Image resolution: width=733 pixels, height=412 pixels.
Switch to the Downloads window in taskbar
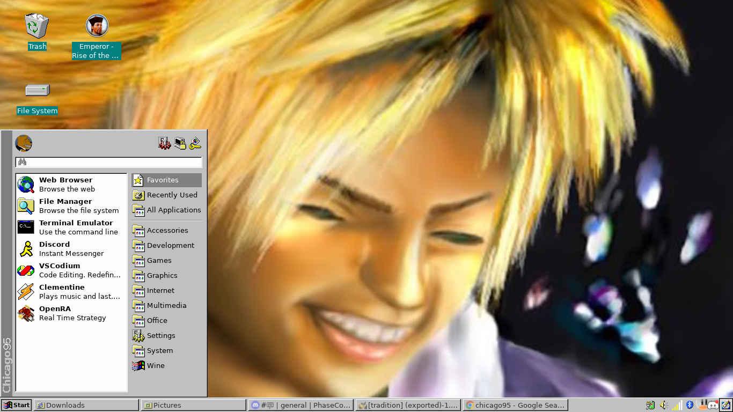click(x=86, y=405)
